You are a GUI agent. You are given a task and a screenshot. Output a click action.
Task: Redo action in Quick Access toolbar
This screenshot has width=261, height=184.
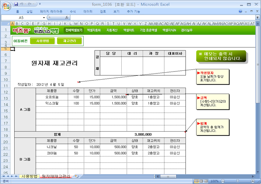tap(30, 4)
